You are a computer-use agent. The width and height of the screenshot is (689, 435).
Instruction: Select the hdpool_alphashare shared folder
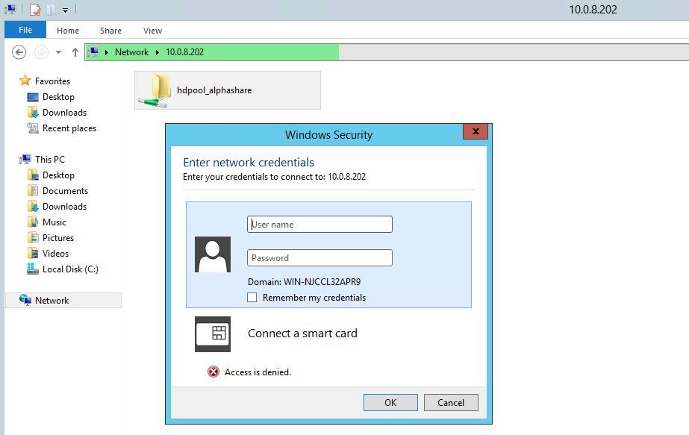point(228,90)
